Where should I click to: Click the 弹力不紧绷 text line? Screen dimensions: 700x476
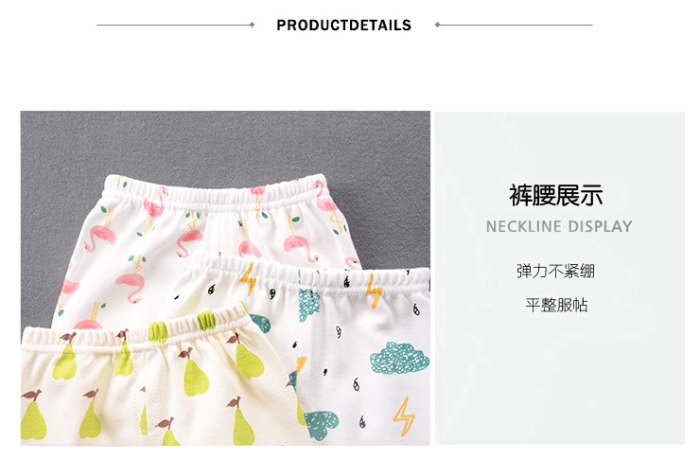[x=556, y=271]
